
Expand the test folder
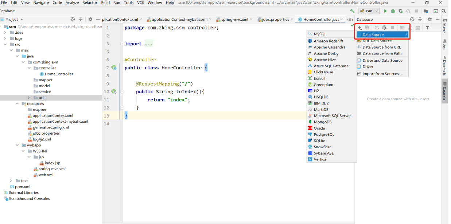(11, 181)
